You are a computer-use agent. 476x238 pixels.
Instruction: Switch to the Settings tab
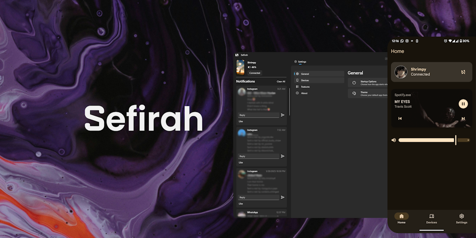[300, 62]
